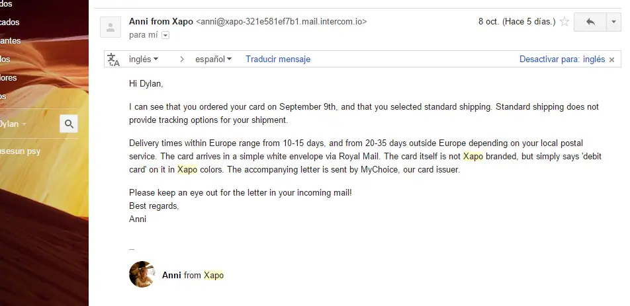Click the reply arrow button

[590, 22]
